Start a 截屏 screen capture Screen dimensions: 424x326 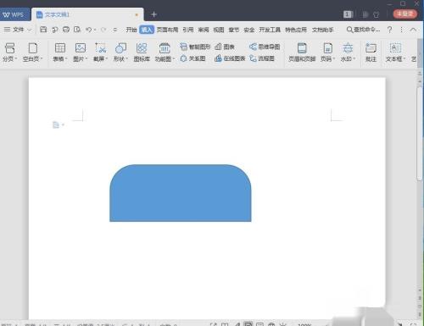tap(101, 52)
